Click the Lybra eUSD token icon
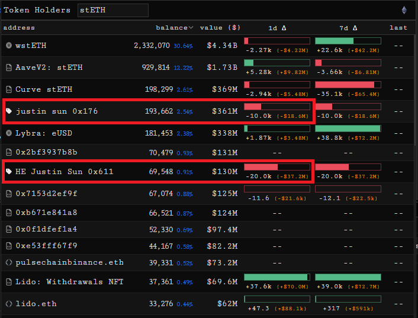 pyautogui.click(x=8, y=133)
